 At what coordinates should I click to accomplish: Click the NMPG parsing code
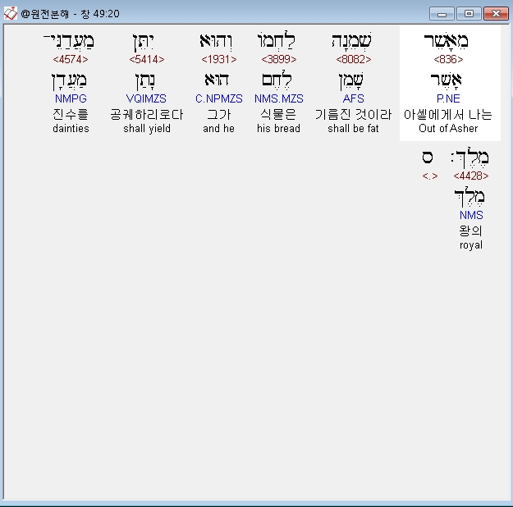(71, 98)
